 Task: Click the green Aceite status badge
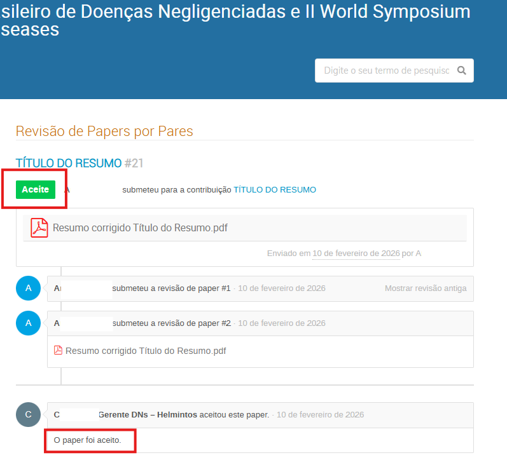click(35, 190)
